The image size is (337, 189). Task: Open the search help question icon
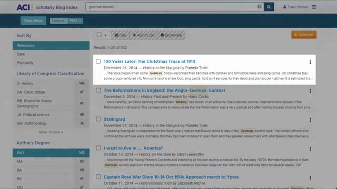coord(260,7)
